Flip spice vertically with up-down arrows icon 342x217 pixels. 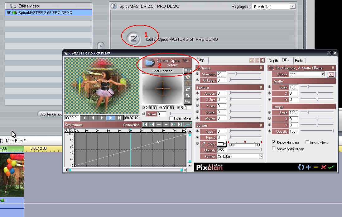pyautogui.click(x=188, y=95)
